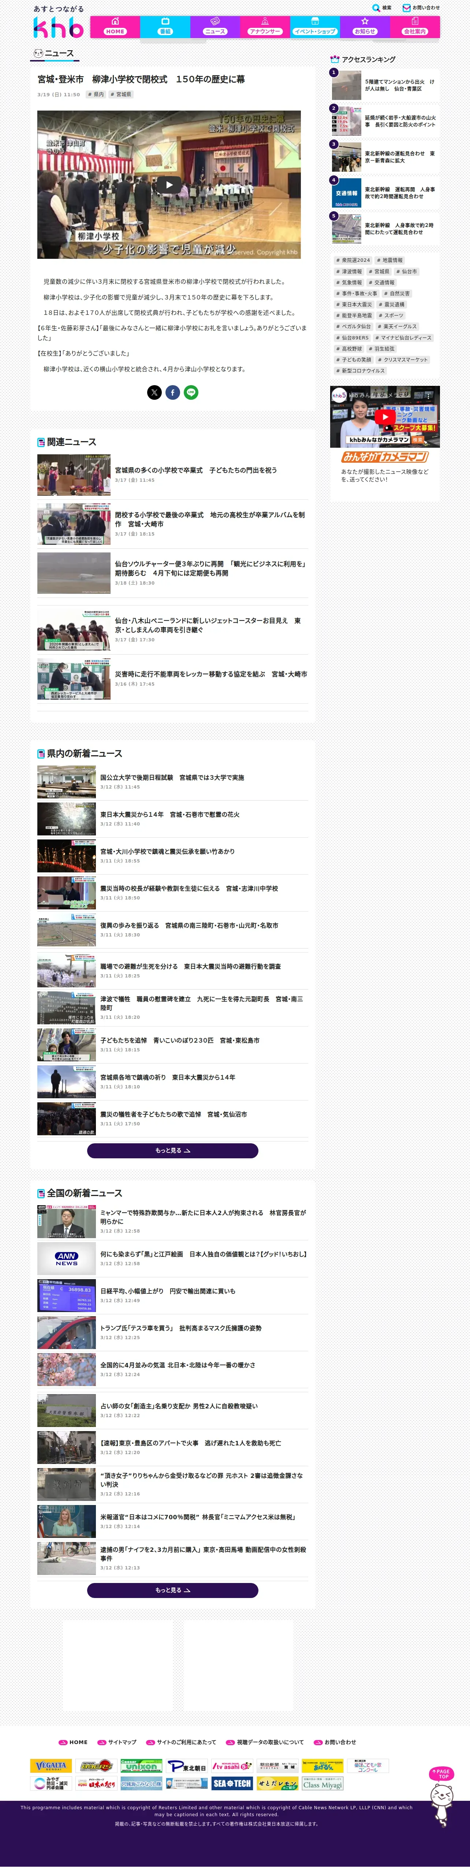Select the ニュース navigation menu
The image size is (470, 1870).
click(x=215, y=27)
